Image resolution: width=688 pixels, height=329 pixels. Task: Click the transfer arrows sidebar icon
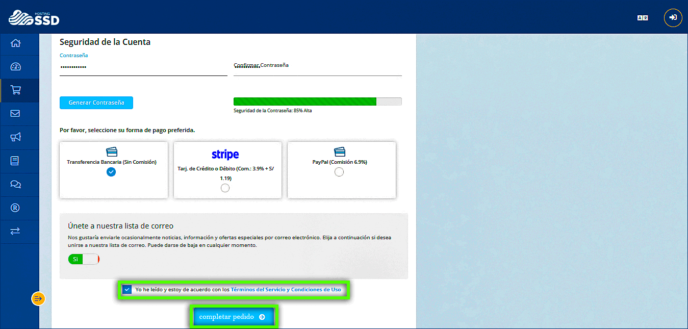(15, 231)
